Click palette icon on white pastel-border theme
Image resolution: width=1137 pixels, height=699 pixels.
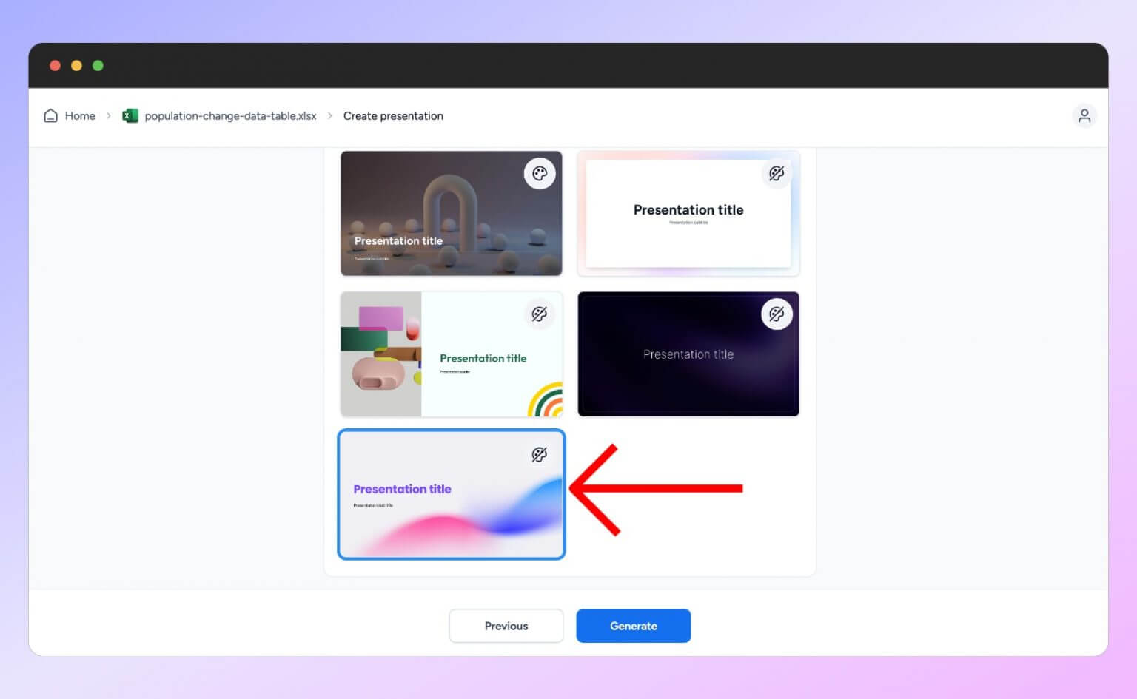776,174
